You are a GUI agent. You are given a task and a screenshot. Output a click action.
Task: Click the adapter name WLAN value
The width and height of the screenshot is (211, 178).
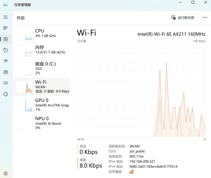tap(135, 146)
